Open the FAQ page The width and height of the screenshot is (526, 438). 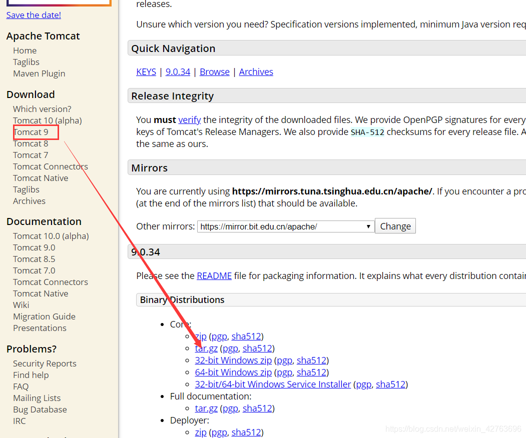(21, 386)
